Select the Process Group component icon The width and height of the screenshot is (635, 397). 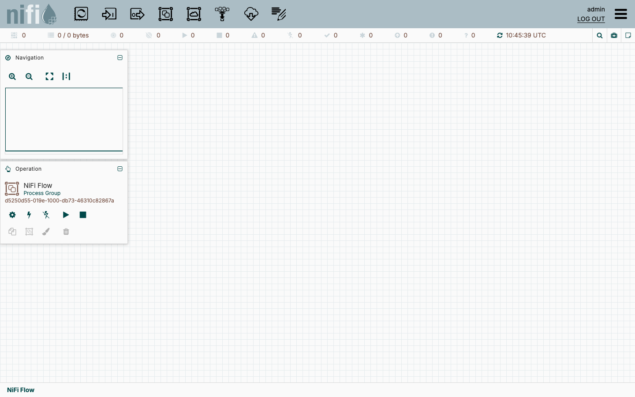tap(166, 14)
